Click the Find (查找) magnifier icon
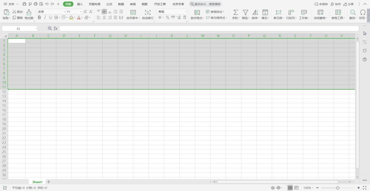The image size is (370, 191). [353, 12]
